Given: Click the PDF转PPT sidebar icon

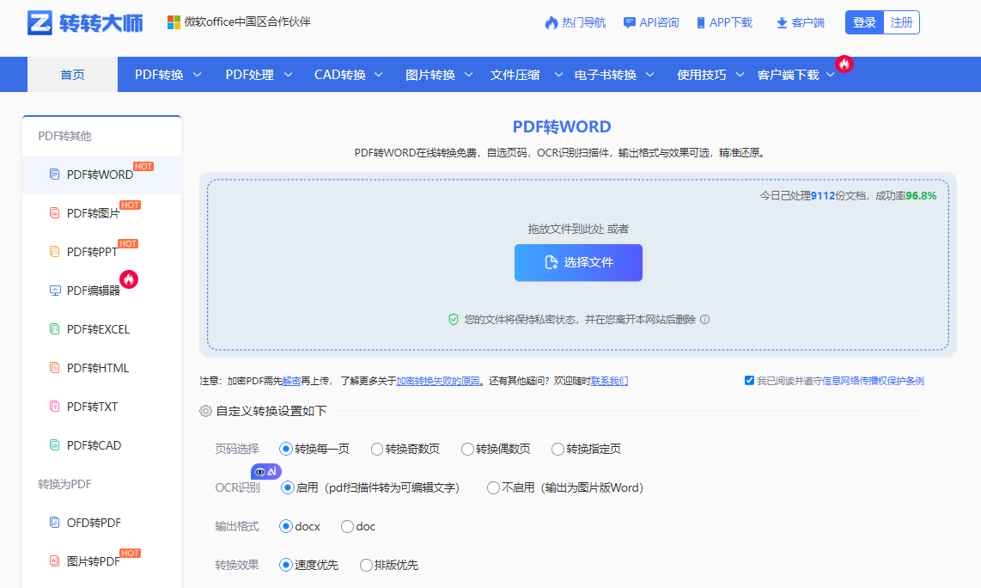Looking at the screenshot, I should point(54,252).
